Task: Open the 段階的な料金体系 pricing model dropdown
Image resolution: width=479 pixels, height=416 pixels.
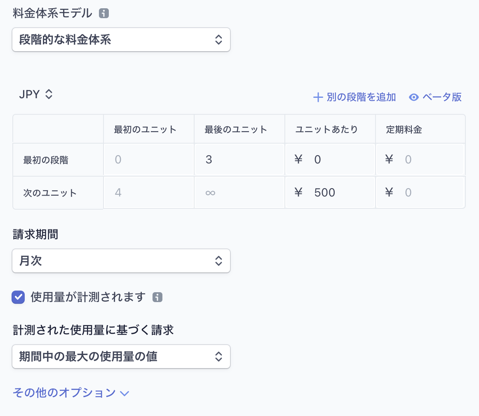Action: [121, 40]
